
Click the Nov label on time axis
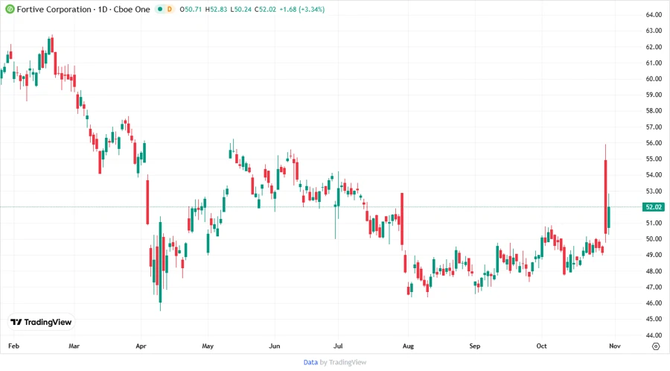pos(614,346)
